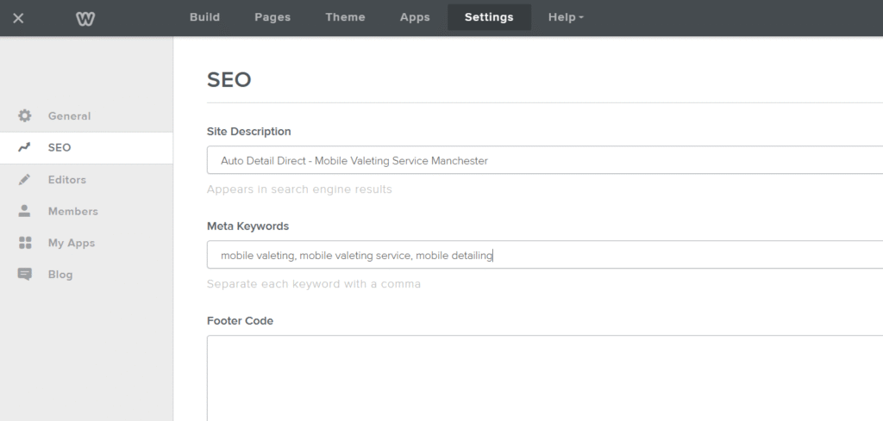Click the General gear icon
The width and height of the screenshot is (883, 421).
coord(25,116)
